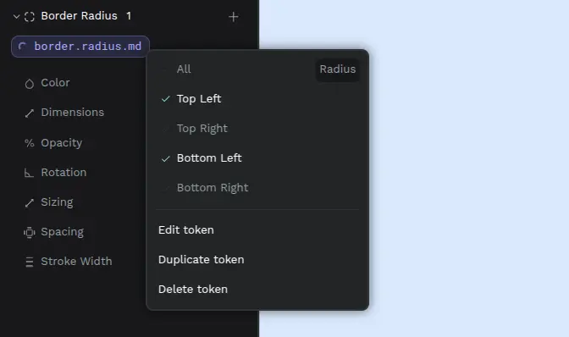Viewport: 569px width, 337px height.
Task: Click the Stroke Width lines icon
Action: (x=30, y=262)
